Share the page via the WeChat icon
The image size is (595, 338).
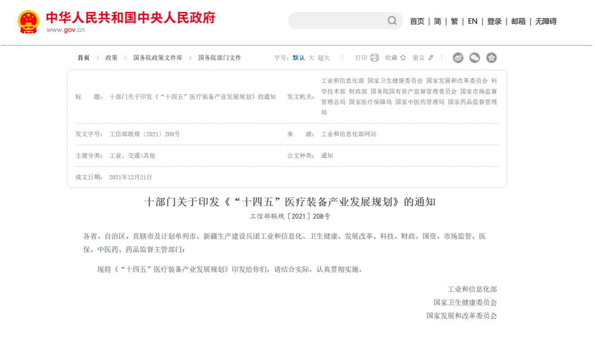475,58
